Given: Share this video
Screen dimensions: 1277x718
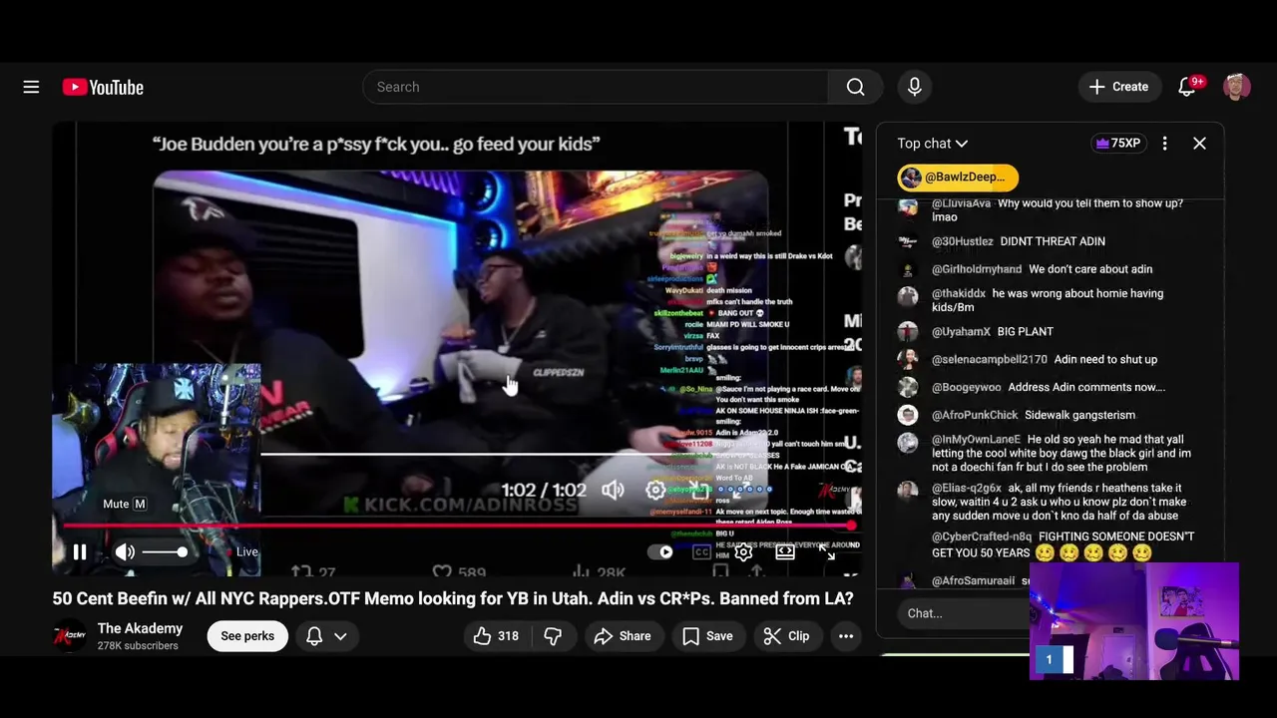Looking at the screenshot, I should (x=623, y=636).
